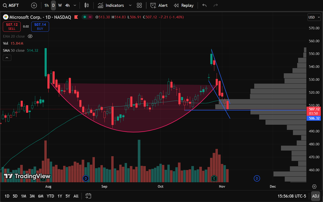
Task: Toggle ADJ adjusted data button
Action: tap(315, 196)
